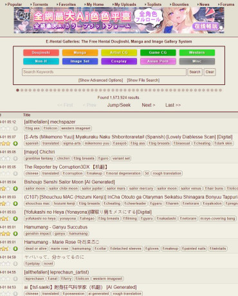Jump to the Last results page
Viewport: 238px width, 296px height.
coord(173,105)
